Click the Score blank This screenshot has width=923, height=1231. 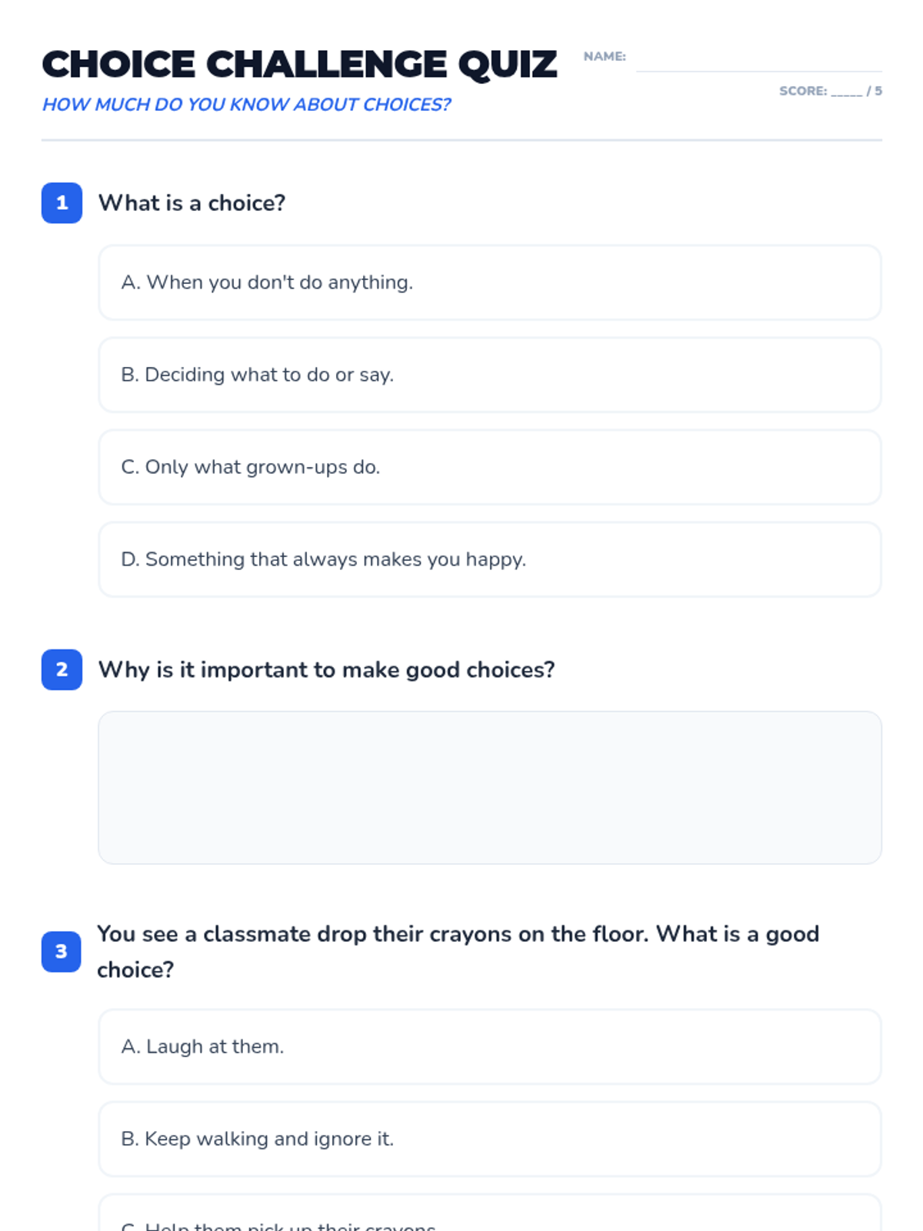pos(846,92)
